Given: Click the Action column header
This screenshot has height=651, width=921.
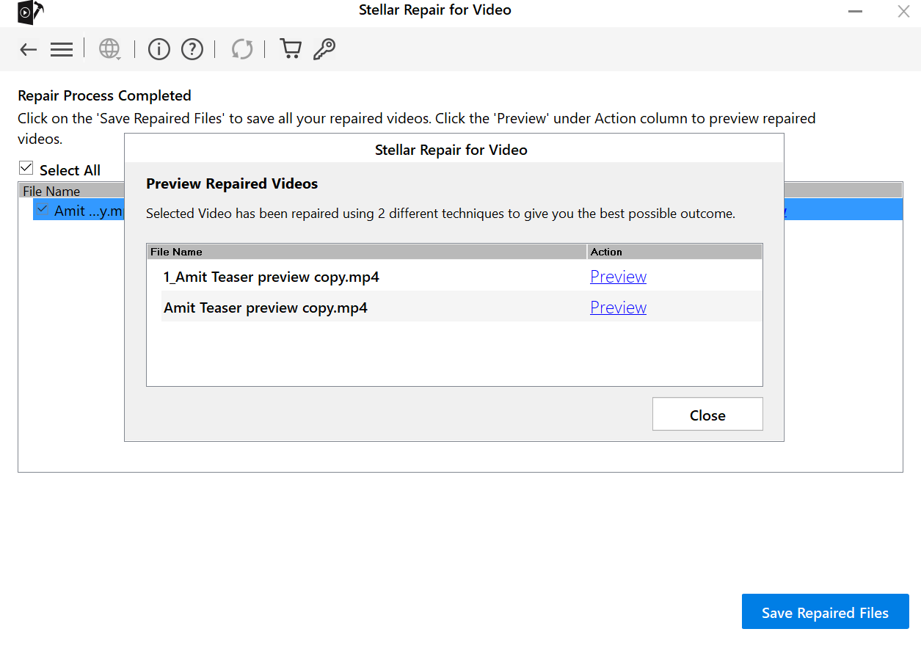Looking at the screenshot, I should tap(606, 252).
